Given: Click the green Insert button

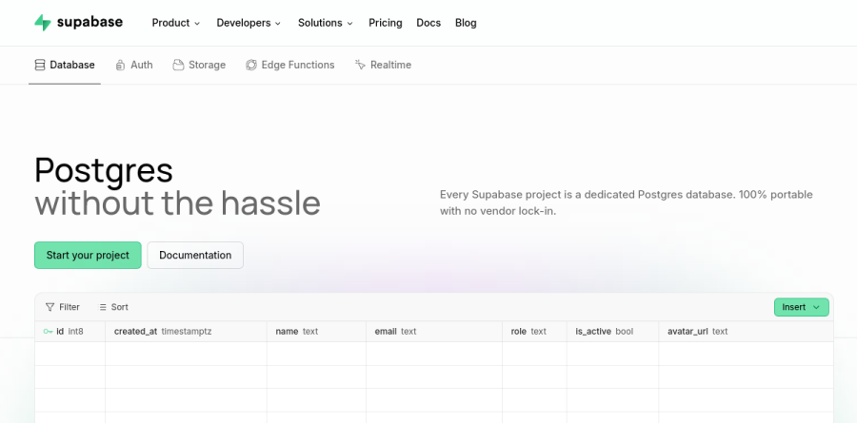Looking at the screenshot, I should 801,307.
